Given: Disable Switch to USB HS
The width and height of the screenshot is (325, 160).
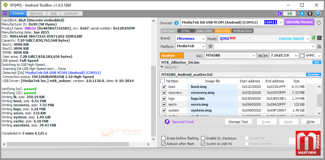Looking at the screenshot, I should pyautogui.click(x=203, y=144).
